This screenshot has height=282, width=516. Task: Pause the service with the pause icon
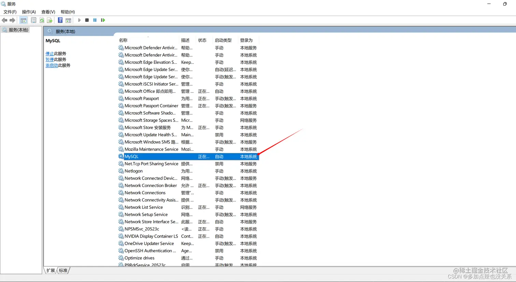pos(95,20)
